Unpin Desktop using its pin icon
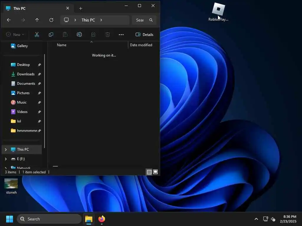This screenshot has width=302, height=226. [39, 65]
